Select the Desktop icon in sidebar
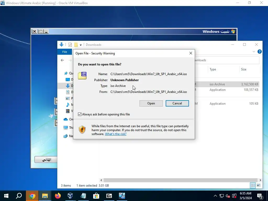 (x=68, y=80)
